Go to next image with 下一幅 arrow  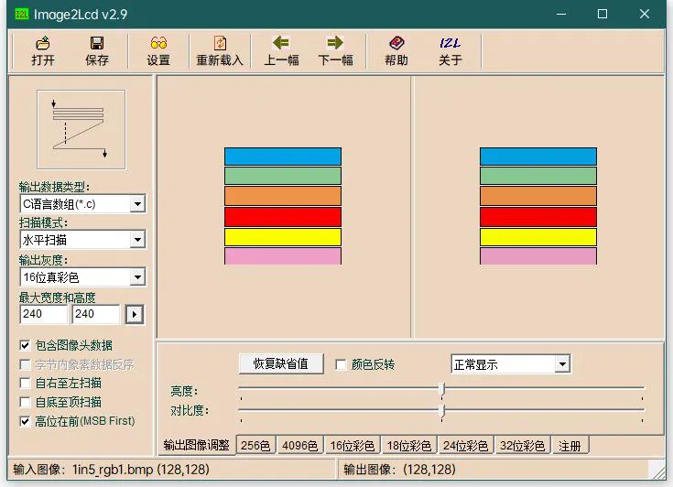(x=335, y=51)
